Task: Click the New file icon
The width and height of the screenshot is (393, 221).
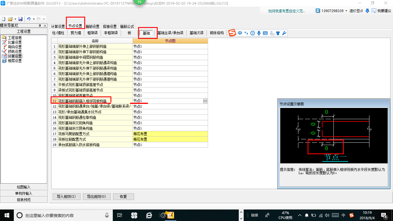Action: point(4,19)
